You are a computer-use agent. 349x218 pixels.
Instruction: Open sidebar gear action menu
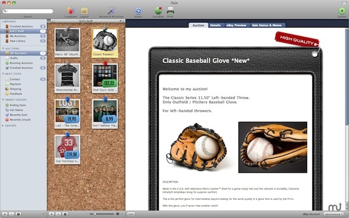pos(19,214)
